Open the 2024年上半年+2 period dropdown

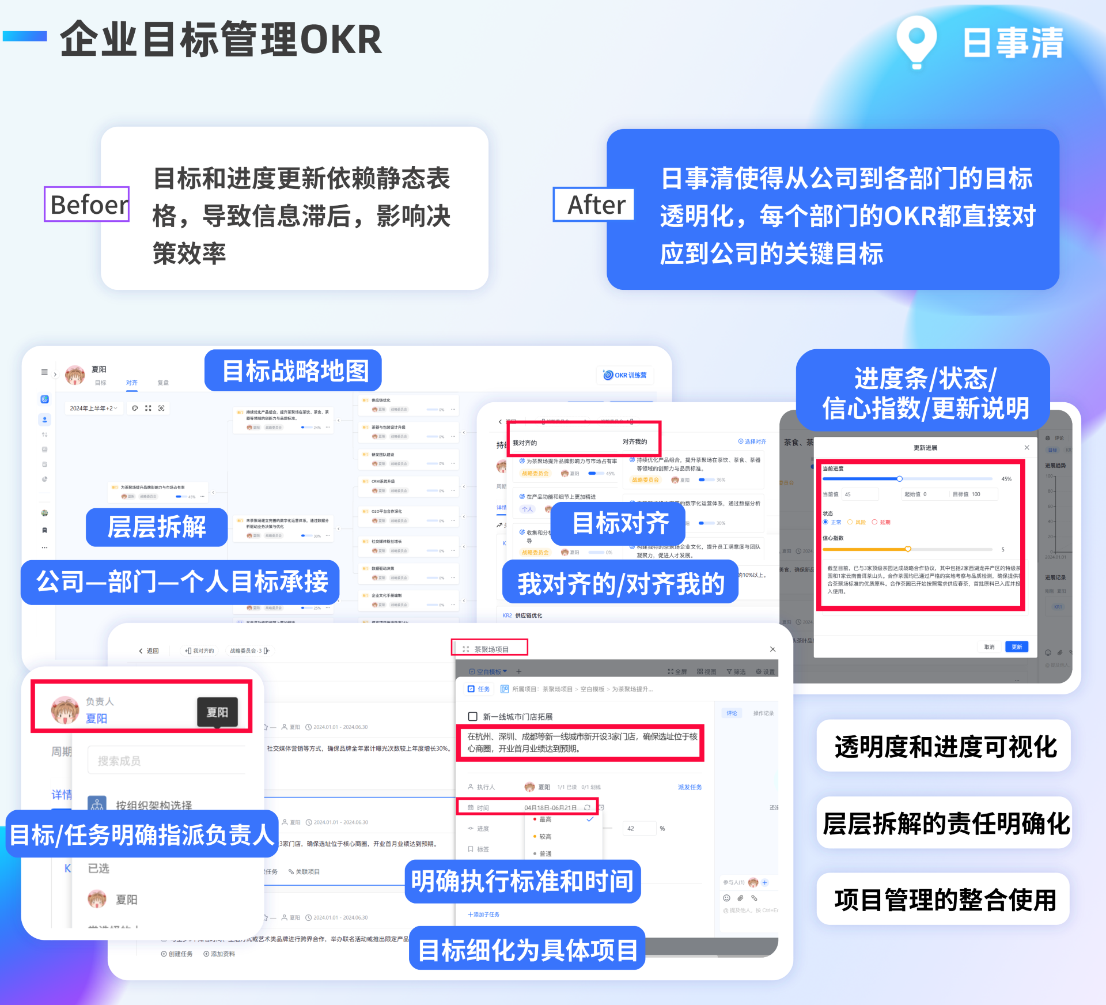click(x=93, y=408)
